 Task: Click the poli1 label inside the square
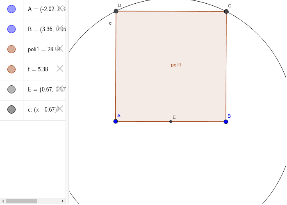point(176,65)
